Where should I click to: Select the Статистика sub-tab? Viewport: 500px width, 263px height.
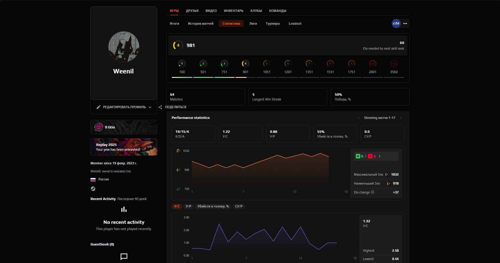[x=231, y=23]
